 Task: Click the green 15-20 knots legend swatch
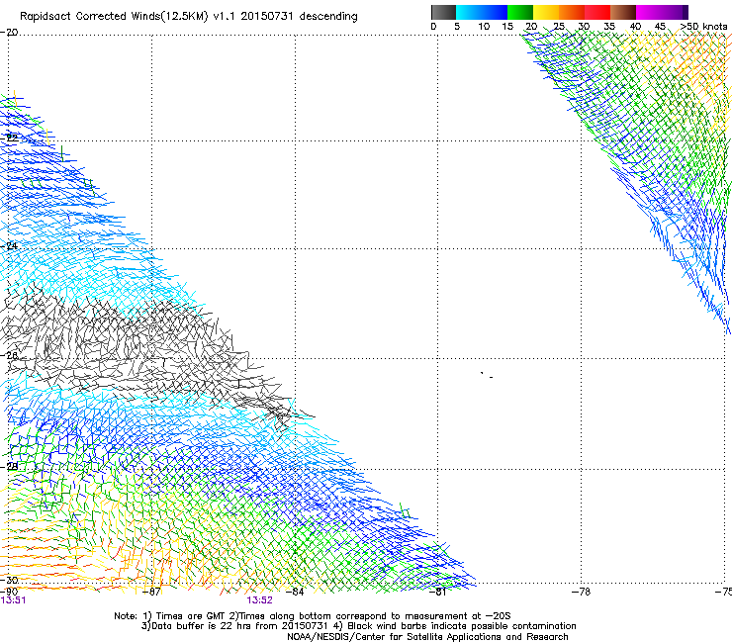coord(519,12)
